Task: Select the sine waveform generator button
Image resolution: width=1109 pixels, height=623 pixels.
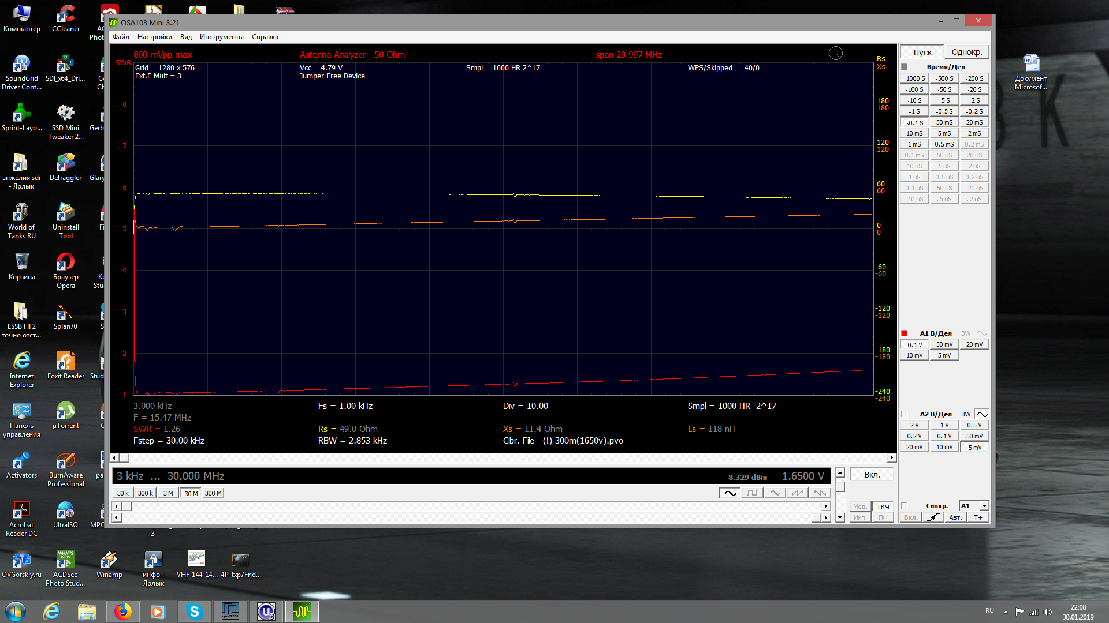Action: 730,493
